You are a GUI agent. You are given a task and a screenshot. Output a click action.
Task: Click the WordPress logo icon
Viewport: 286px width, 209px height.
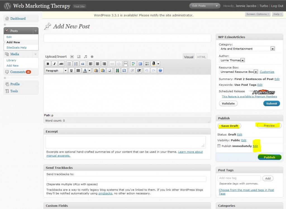[8, 6]
